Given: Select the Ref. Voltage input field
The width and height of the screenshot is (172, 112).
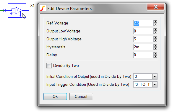Looking at the screenshot, I should click(143, 23).
